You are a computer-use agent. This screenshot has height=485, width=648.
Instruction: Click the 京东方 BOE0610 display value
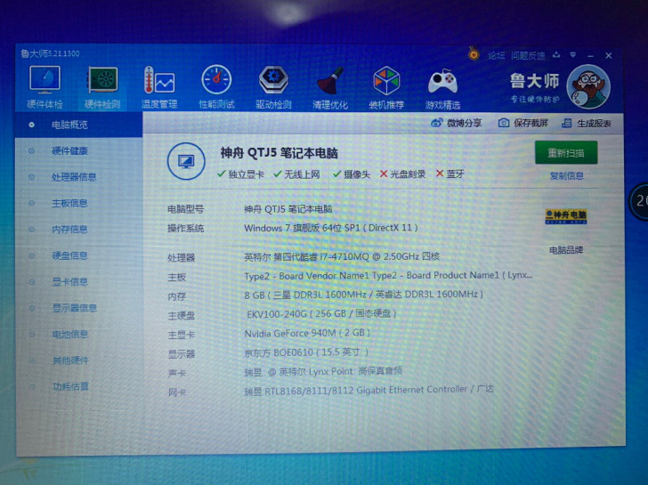tap(306, 352)
